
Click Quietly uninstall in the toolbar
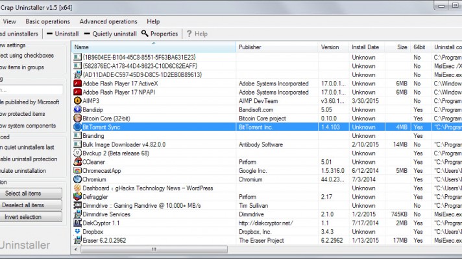tap(110, 34)
